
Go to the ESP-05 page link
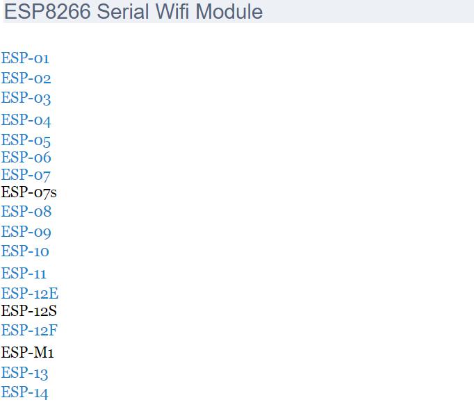coord(26,140)
